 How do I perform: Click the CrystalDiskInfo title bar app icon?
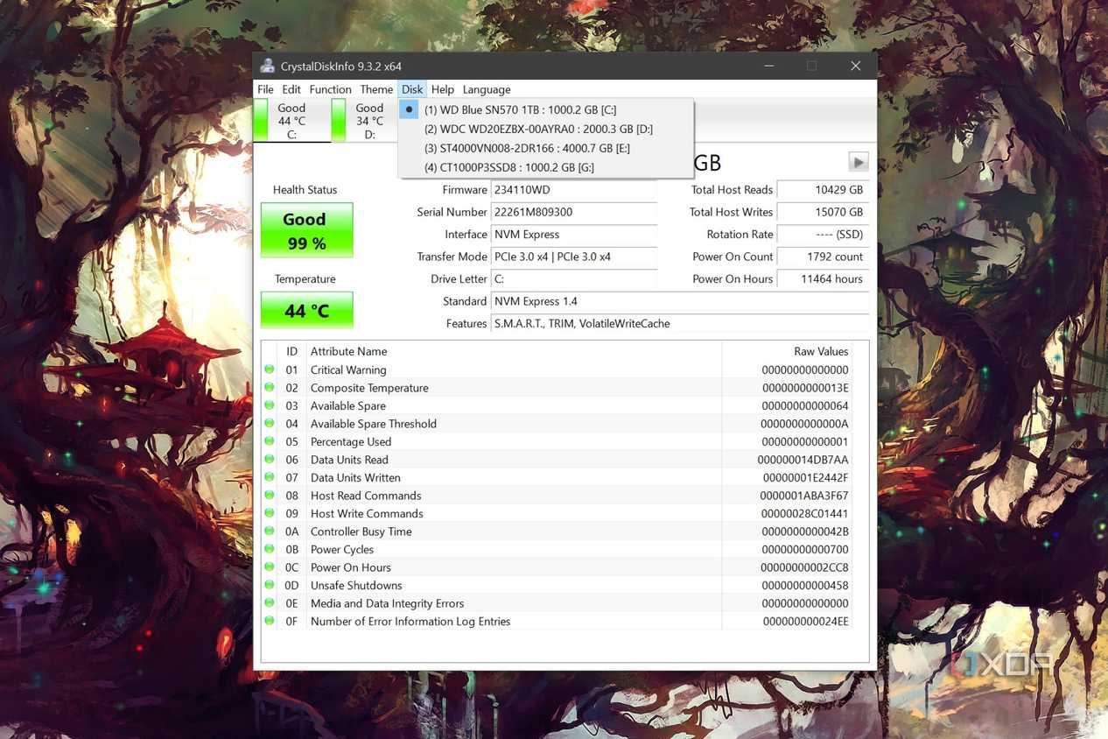coord(268,67)
